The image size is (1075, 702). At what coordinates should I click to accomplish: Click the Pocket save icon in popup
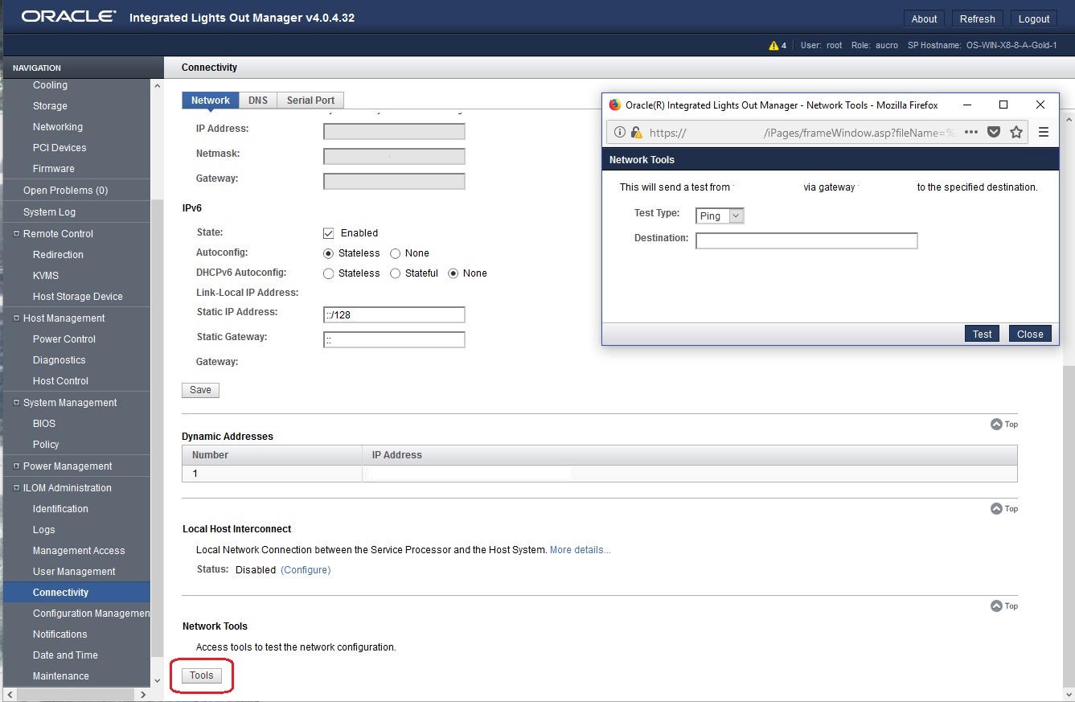click(994, 133)
